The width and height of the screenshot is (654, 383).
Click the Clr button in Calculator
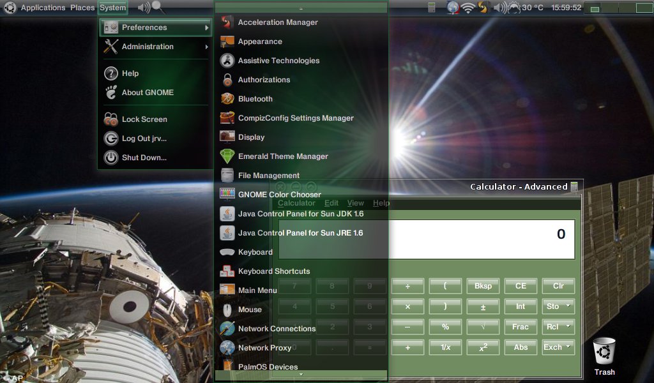click(558, 286)
